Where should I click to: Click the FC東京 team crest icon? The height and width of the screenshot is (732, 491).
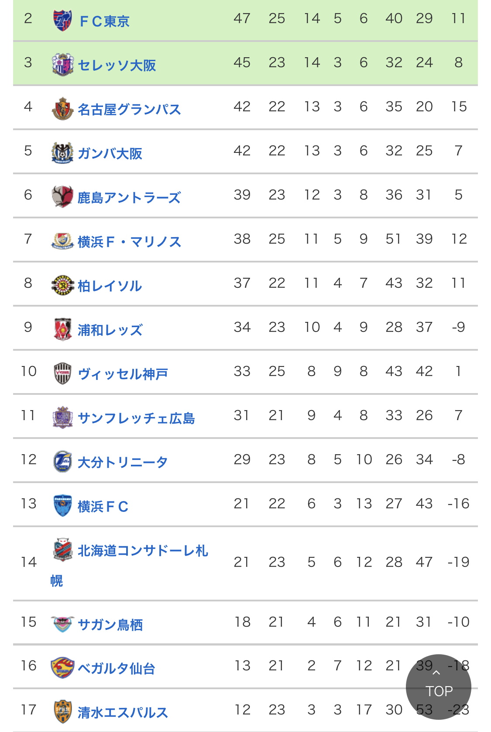62,21
